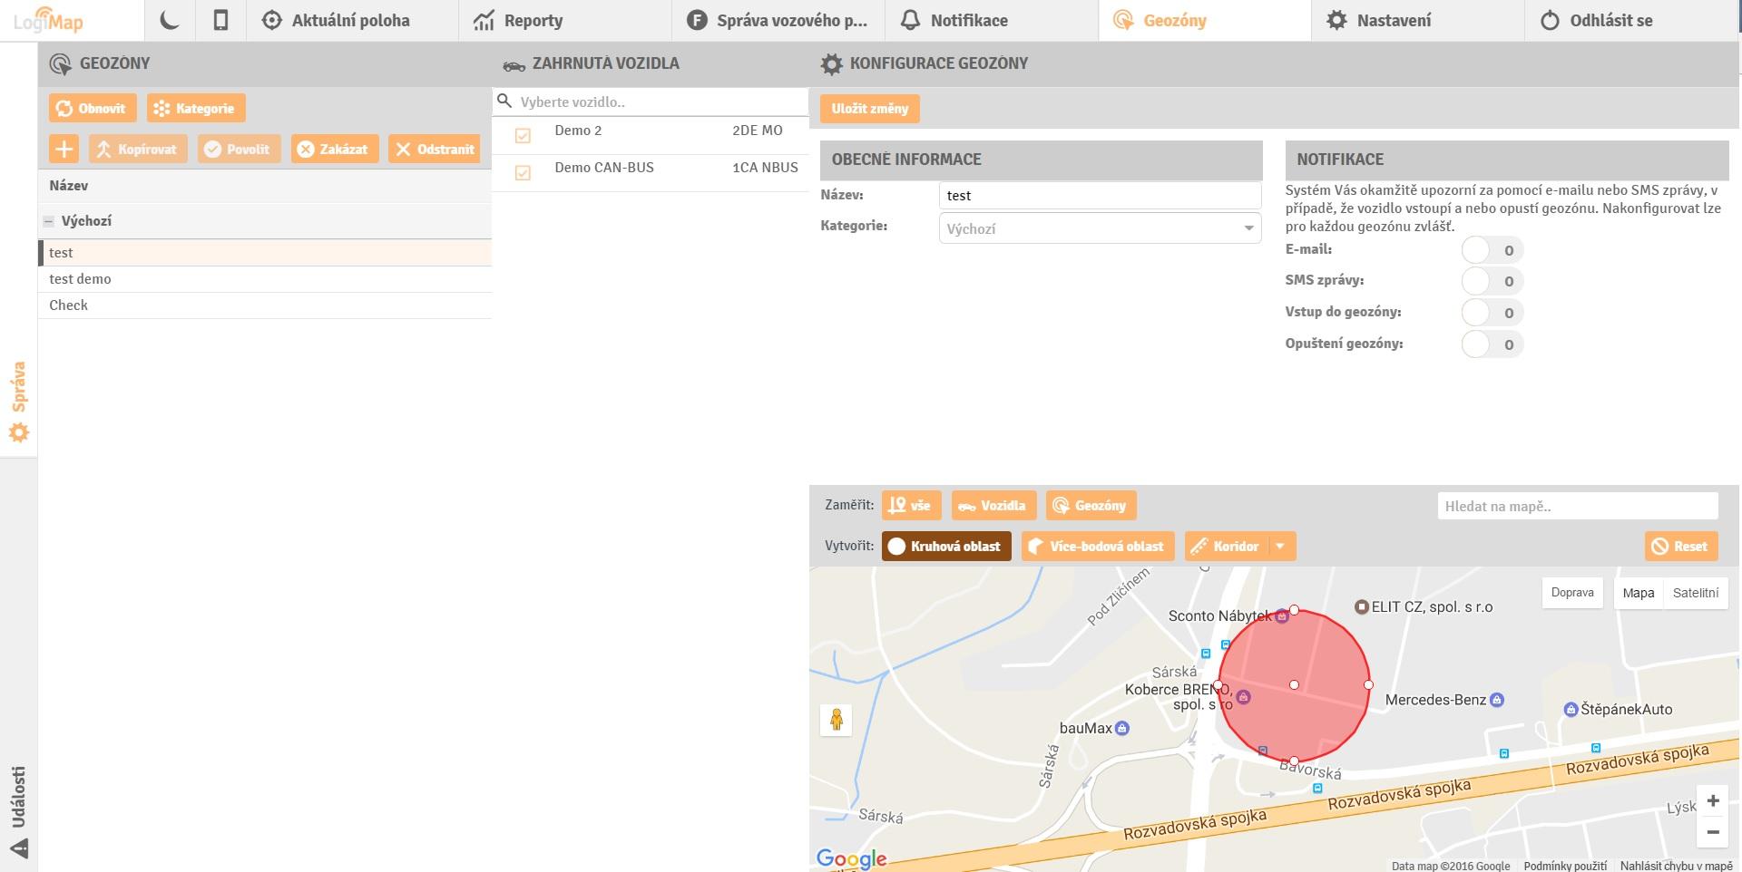
Task: Switch map to Mapa view
Action: [1639, 593]
